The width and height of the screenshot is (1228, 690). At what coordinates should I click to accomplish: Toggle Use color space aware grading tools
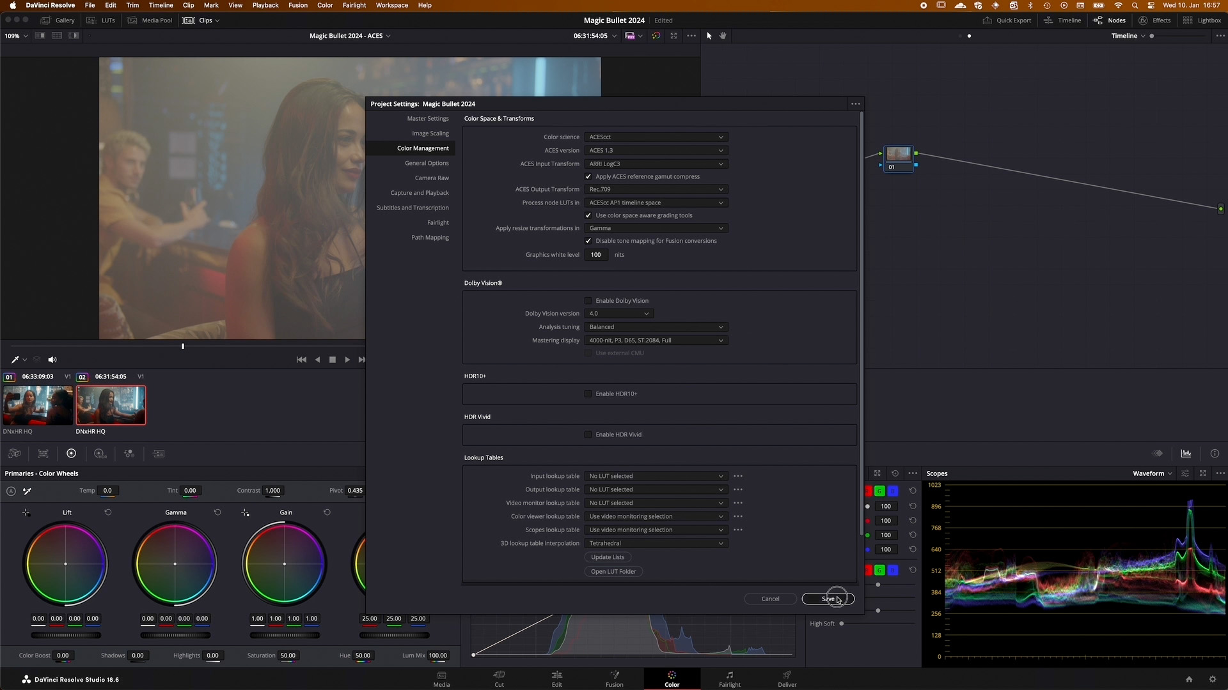(x=588, y=215)
